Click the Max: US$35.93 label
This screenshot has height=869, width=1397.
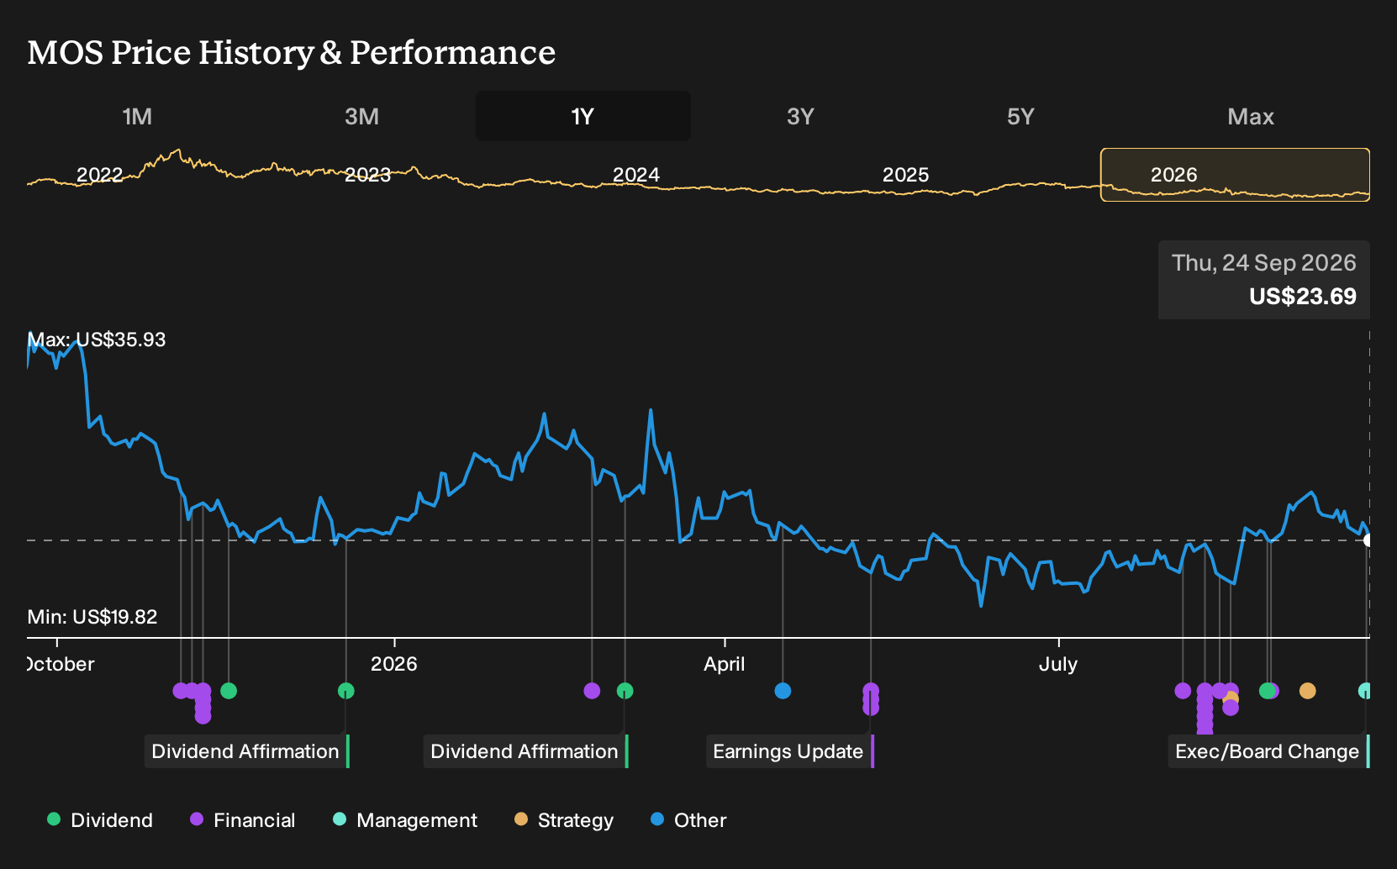pos(97,340)
